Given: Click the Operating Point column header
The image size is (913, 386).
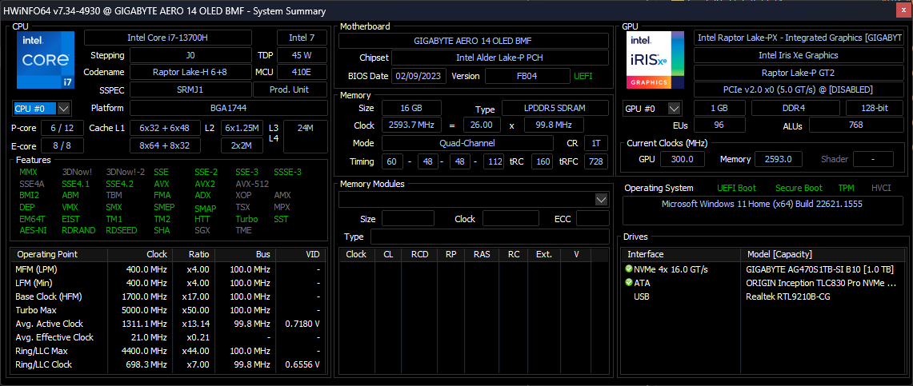Looking at the screenshot, I should pos(59,255).
